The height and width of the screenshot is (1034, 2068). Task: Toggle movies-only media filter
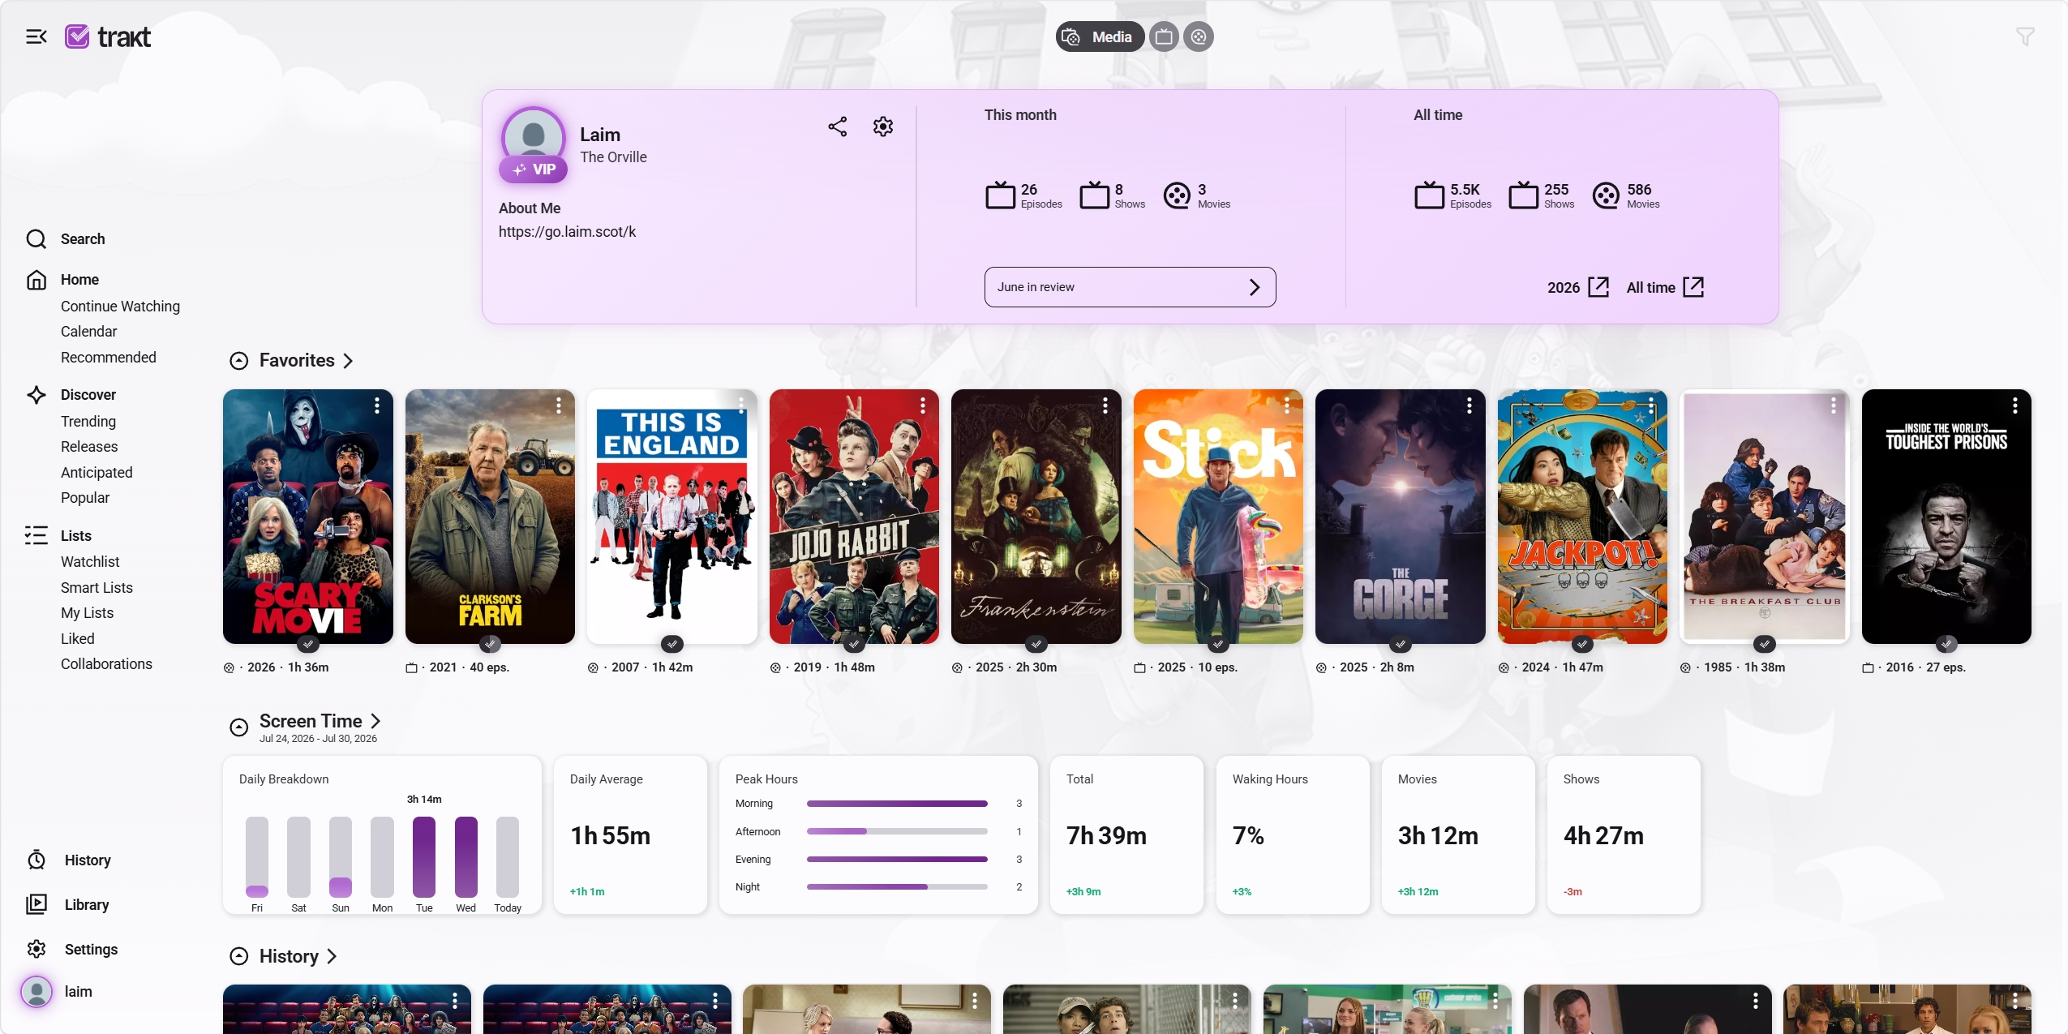[1199, 36]
